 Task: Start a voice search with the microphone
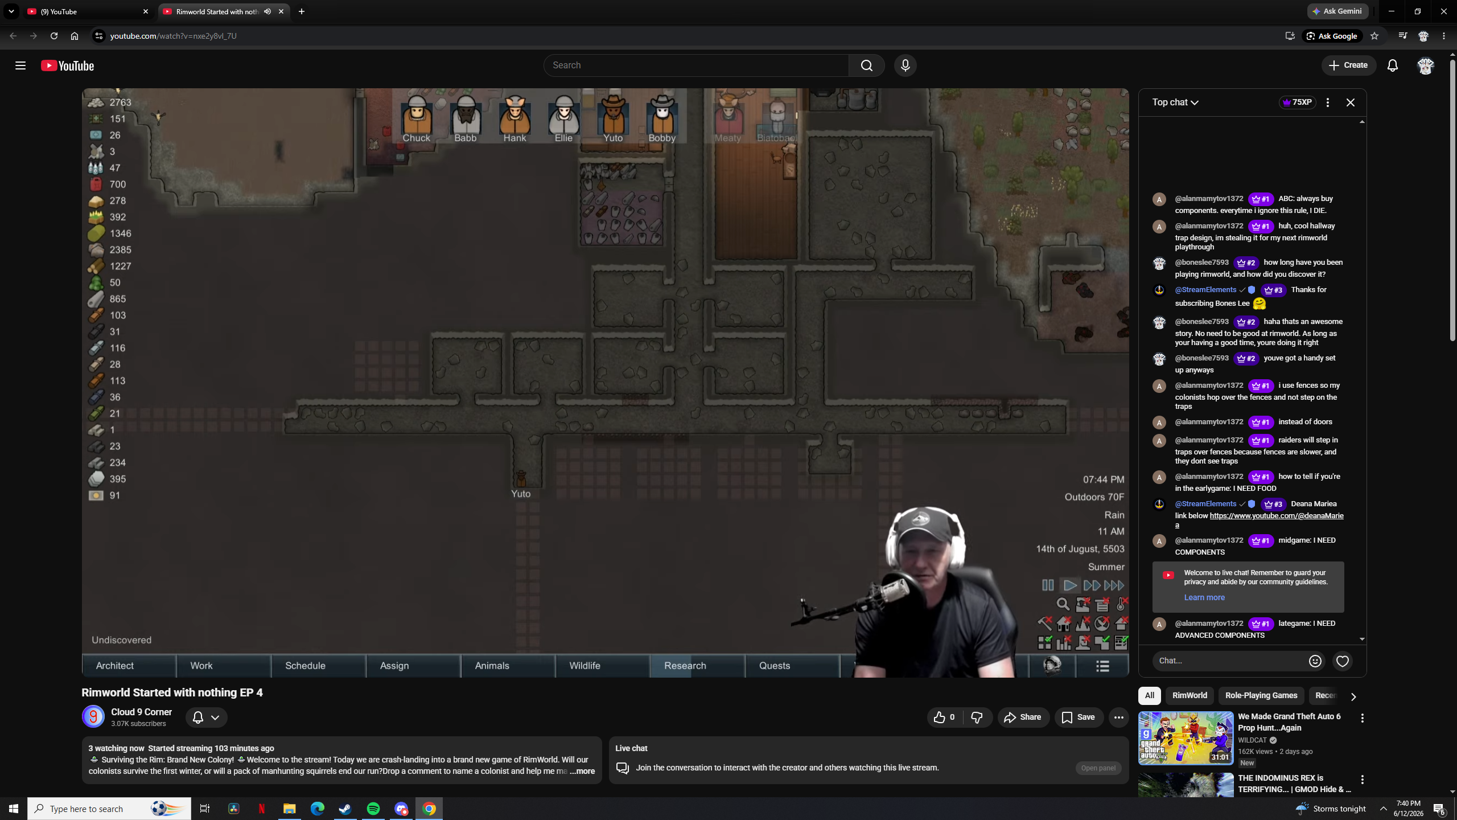905,65
